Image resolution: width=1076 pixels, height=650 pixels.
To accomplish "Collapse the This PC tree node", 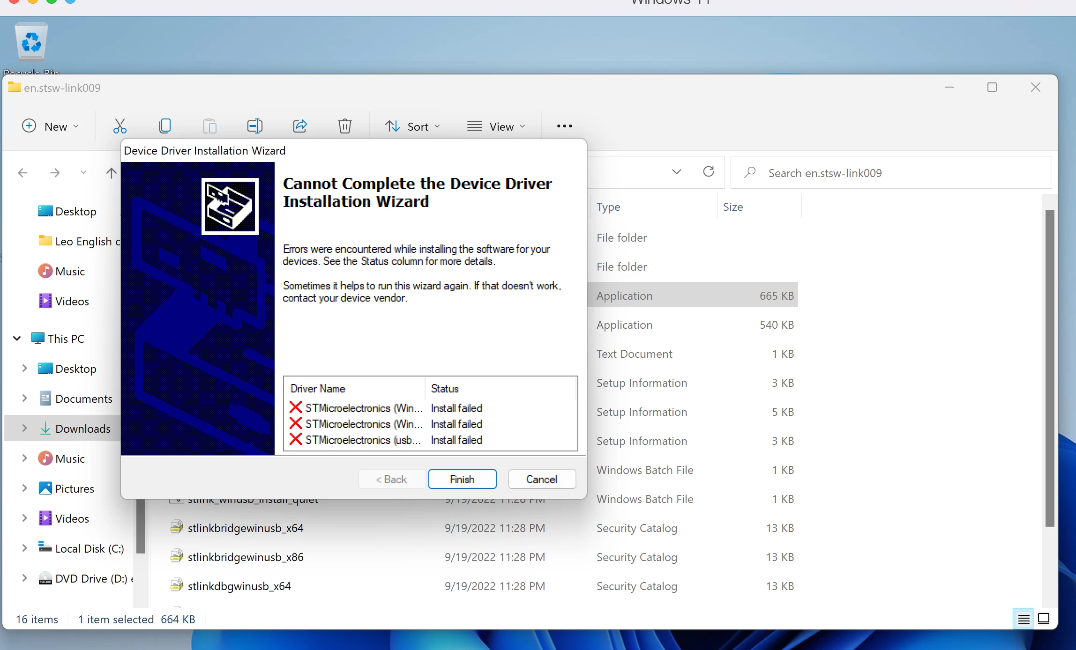I will click(x=17, y=338).
